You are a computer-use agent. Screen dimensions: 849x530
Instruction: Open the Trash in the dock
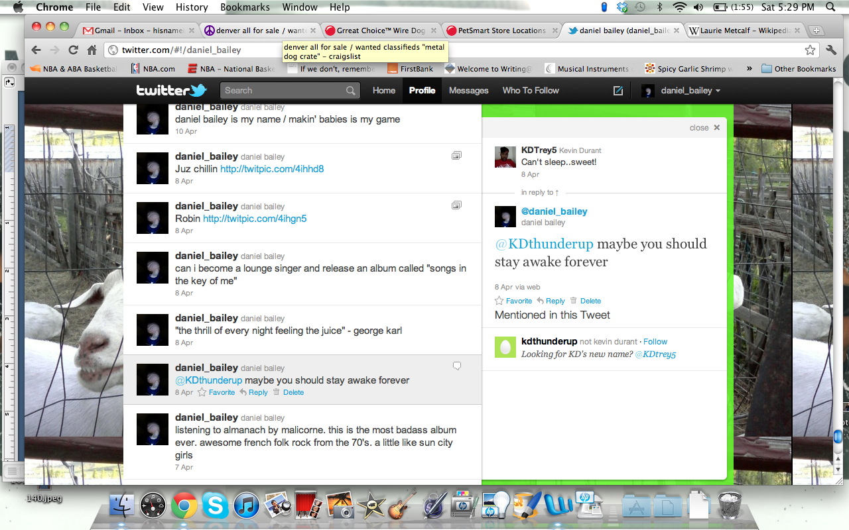tap(730, 505)
